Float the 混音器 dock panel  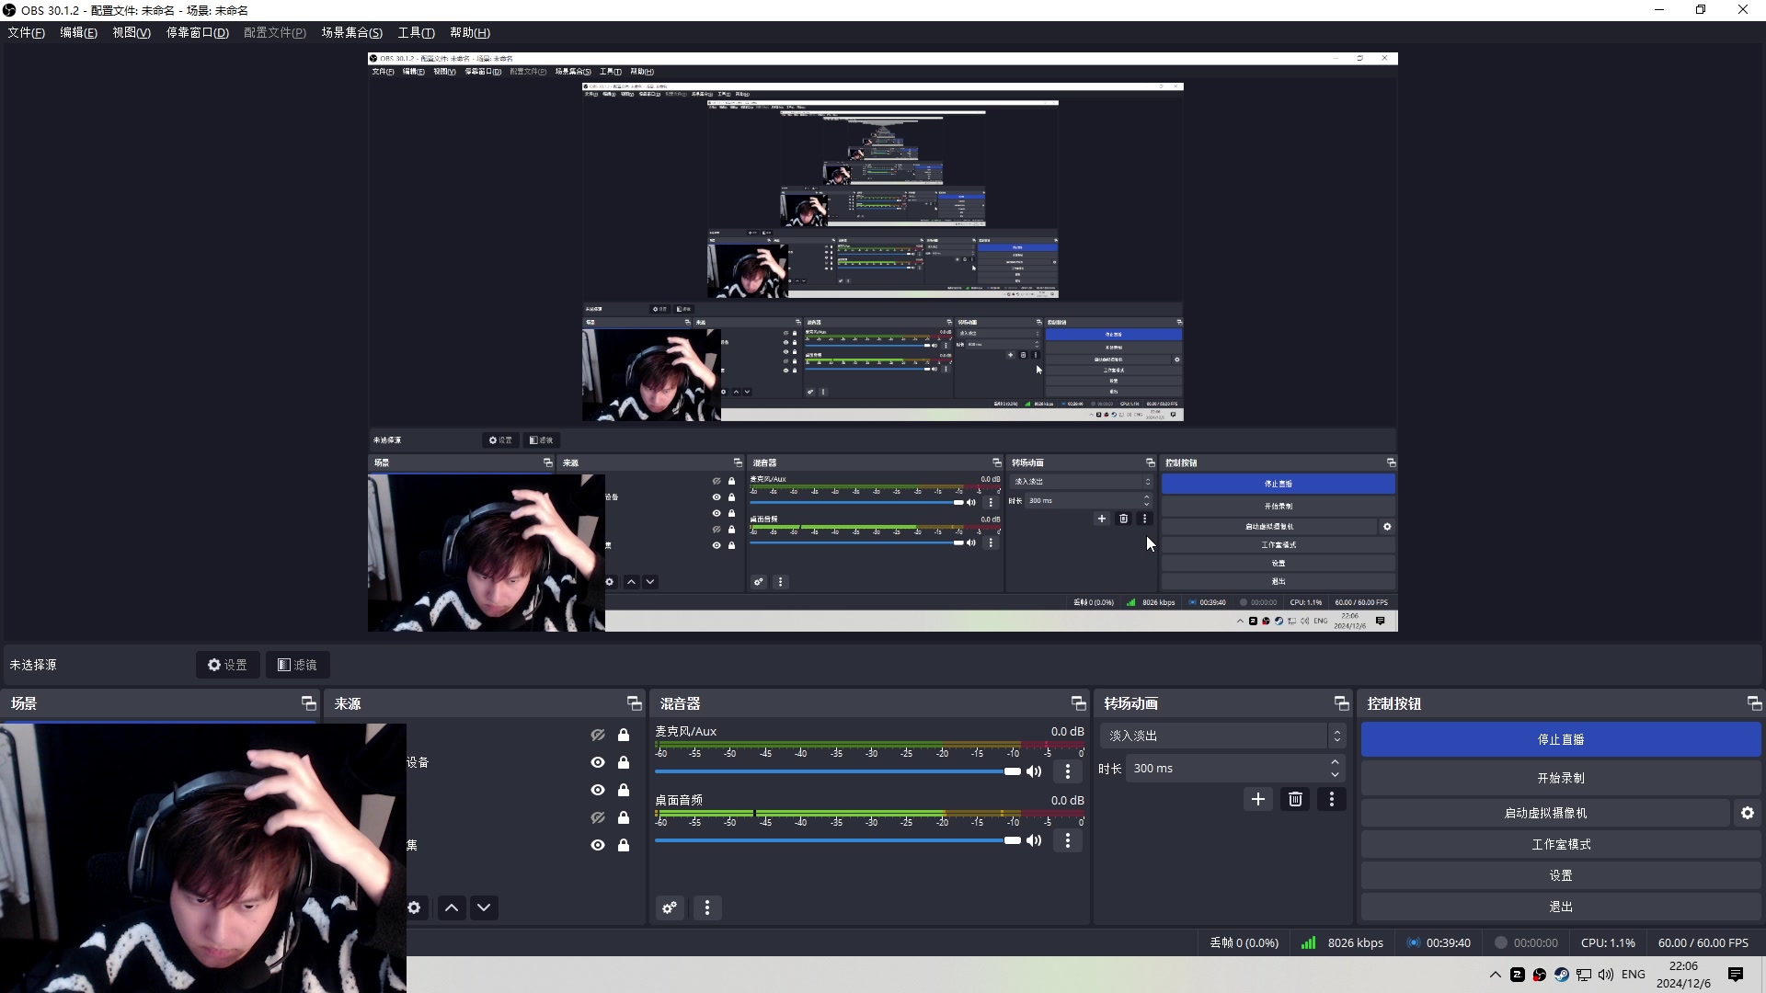[x=1079, y=703]
